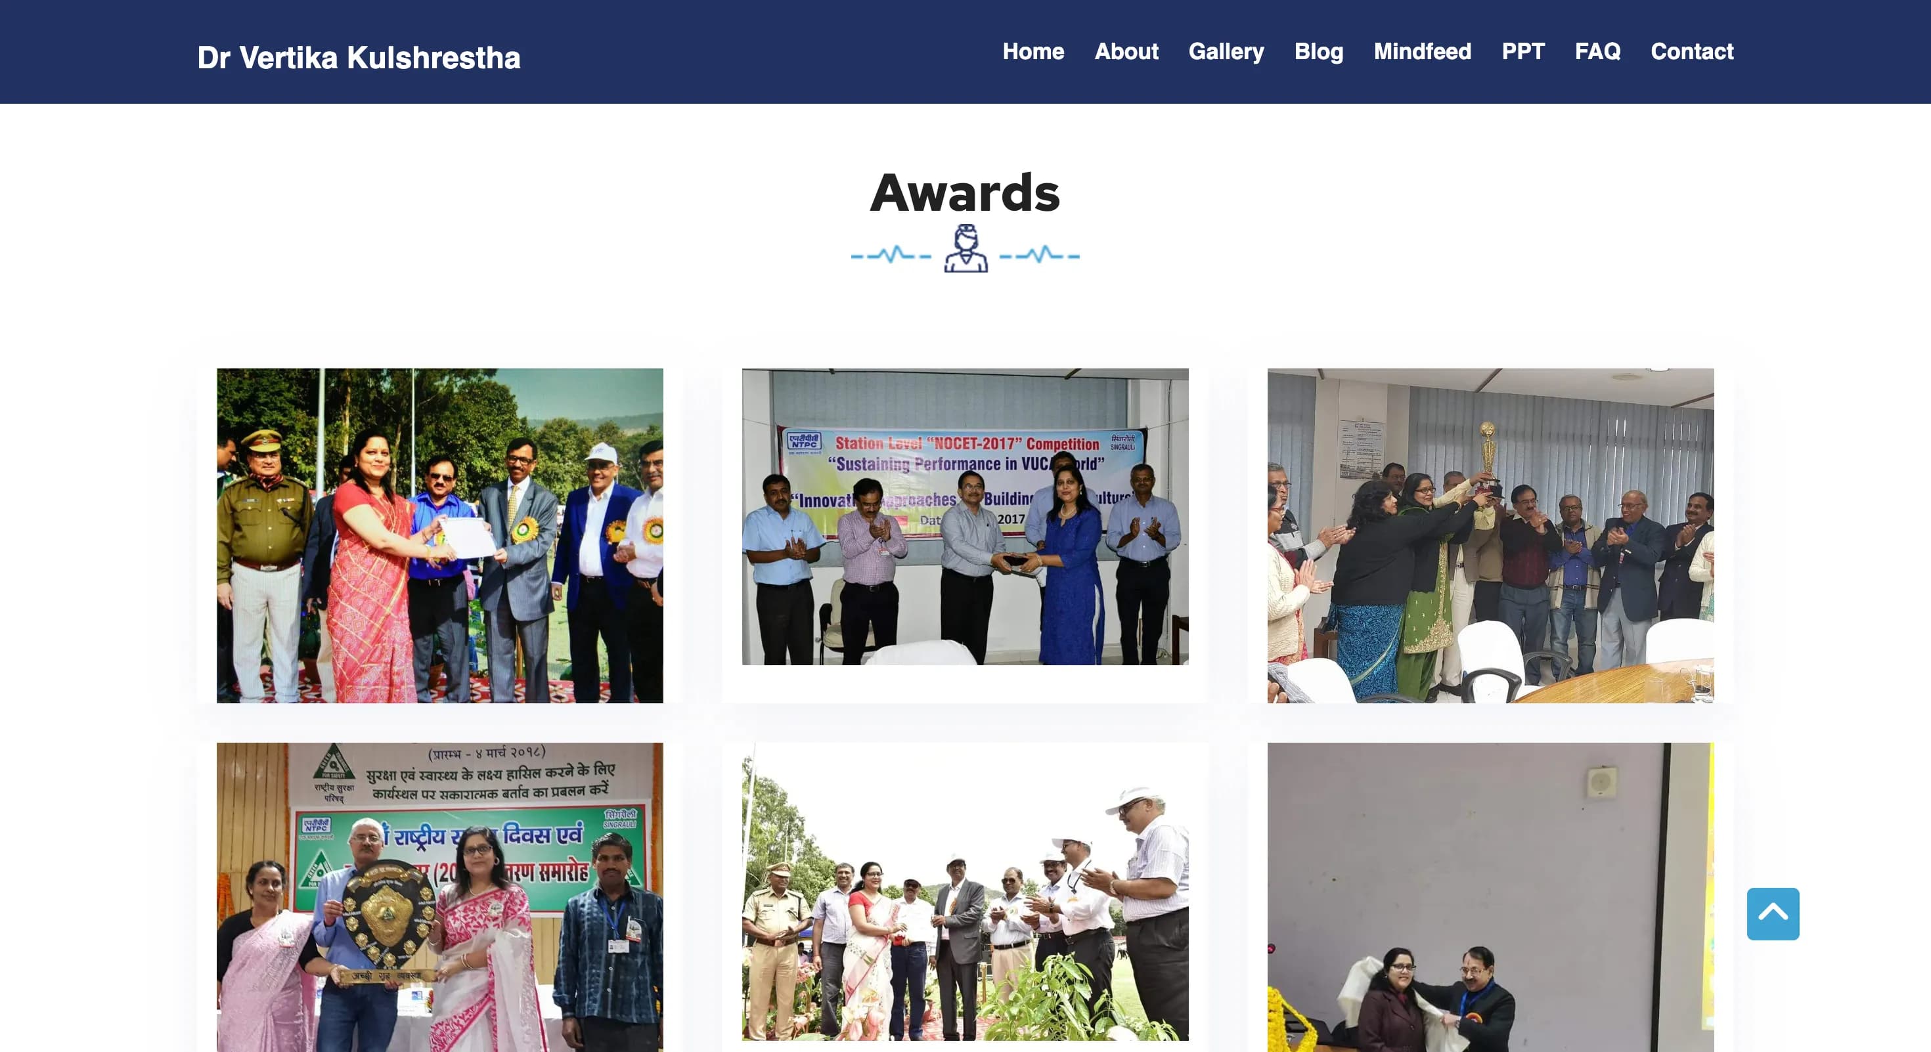This screenshot has height=1052, width=1931.
Task: View the shawl presentation photo
Action: coord(1490,897)
